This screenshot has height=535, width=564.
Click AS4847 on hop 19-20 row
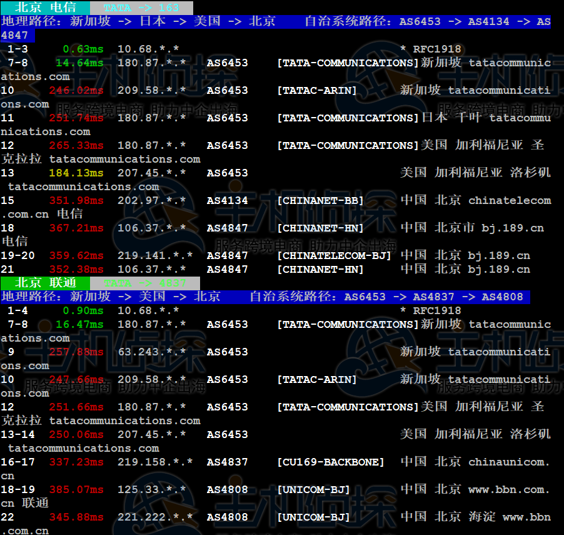(x=228, y=255)
